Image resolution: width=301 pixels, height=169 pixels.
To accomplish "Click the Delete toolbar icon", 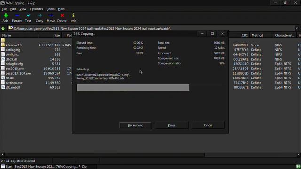I will click(62, 15).
